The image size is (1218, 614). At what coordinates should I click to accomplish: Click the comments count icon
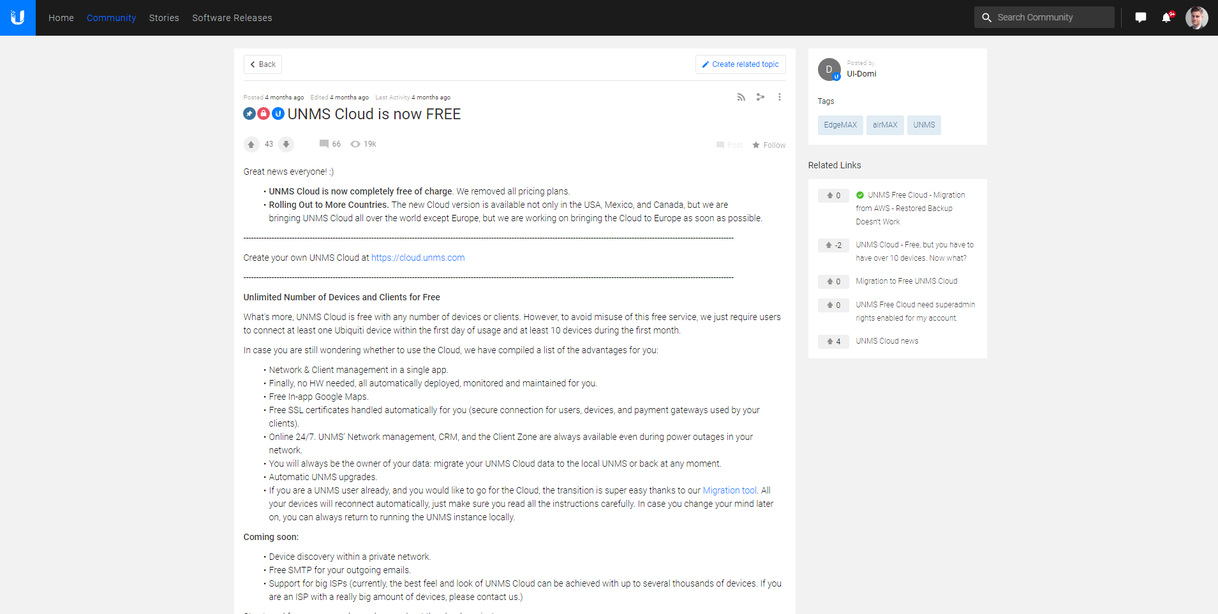(324, 144)
